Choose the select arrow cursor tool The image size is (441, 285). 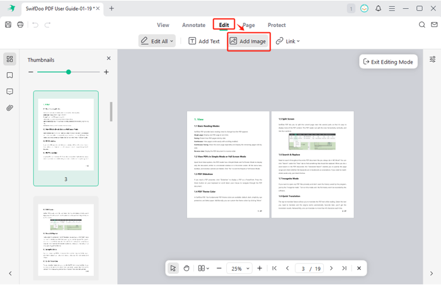coord(173,268)
